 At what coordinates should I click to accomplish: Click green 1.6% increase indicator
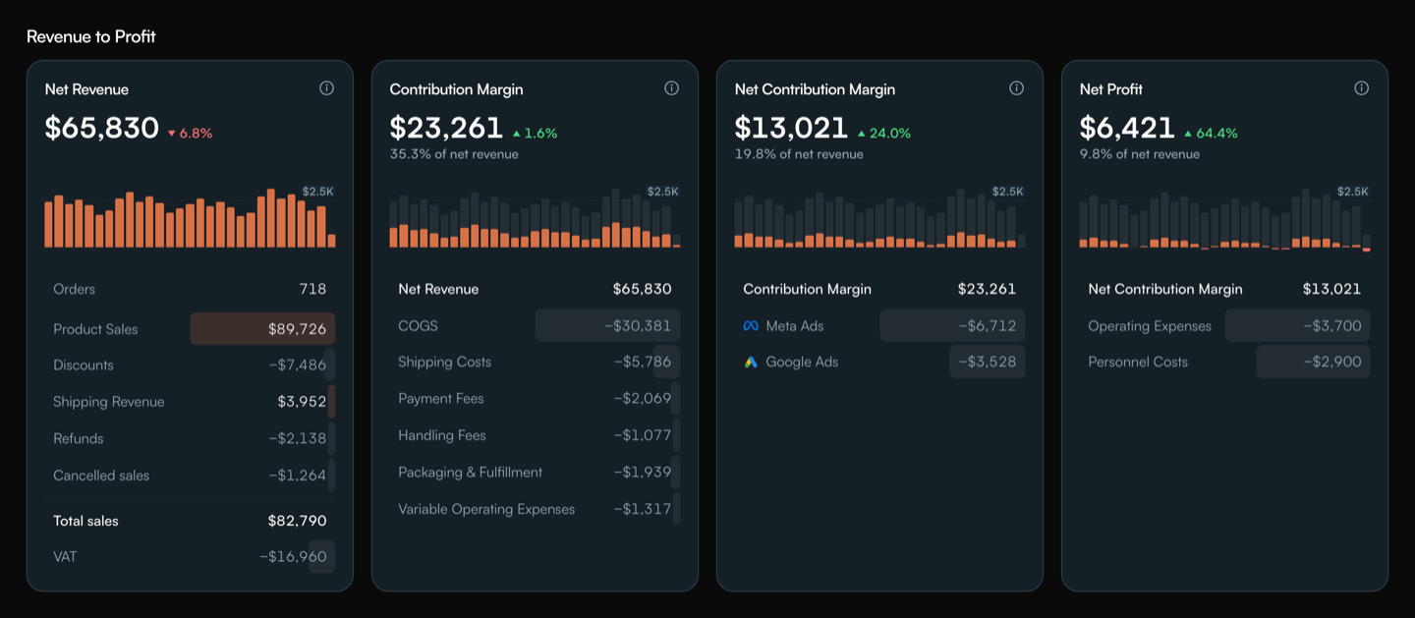(x=535, y=134)
